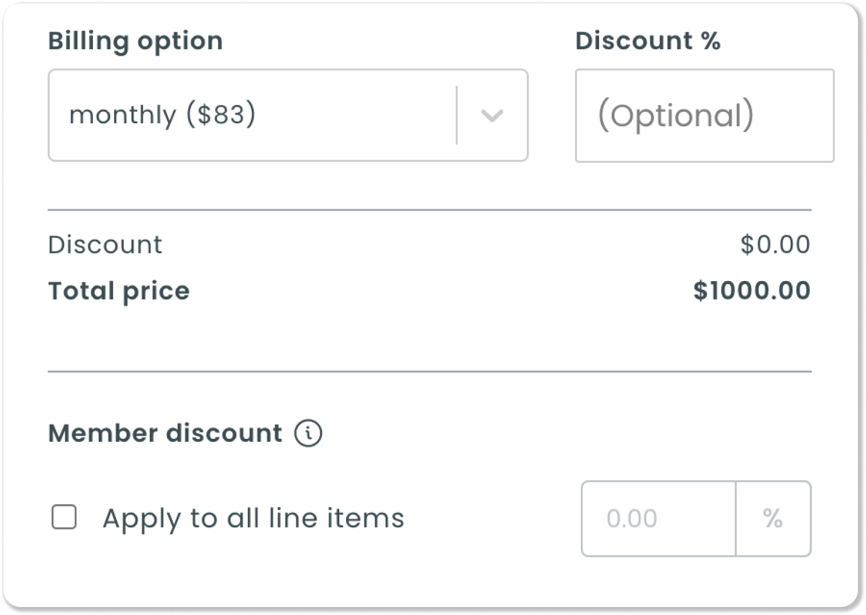Click the "Discount" summary row label
866x615 pixels.
click(x=105, y=244)
